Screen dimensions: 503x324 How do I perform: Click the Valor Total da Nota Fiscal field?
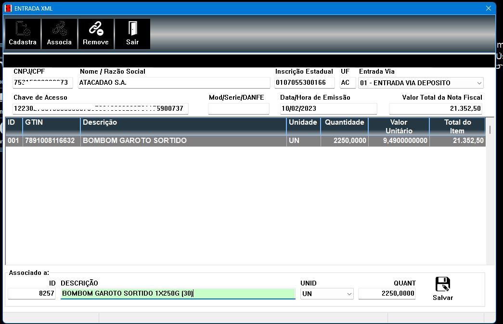point(435,108)
